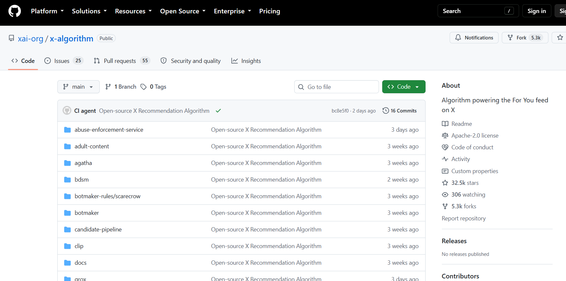
Task: Open the Pricing page
Action: [x=269, y=11]
